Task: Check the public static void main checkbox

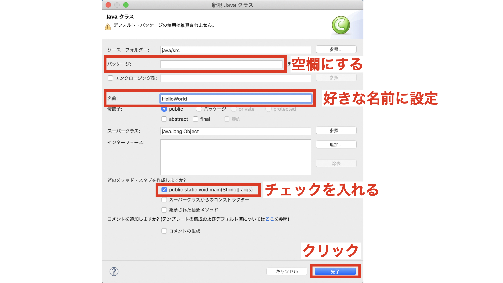Action: pos(164,189)
